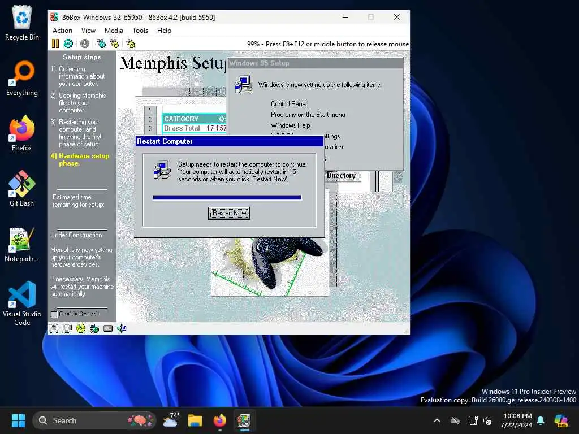Select the Git Bash desktop shortcut
579x434 pixels.
tap(22, 189)
